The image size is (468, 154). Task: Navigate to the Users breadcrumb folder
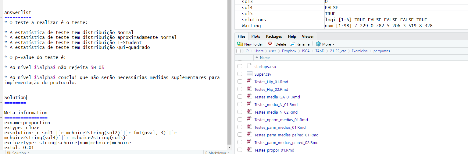pyautogui.click(x=259, y=51)
